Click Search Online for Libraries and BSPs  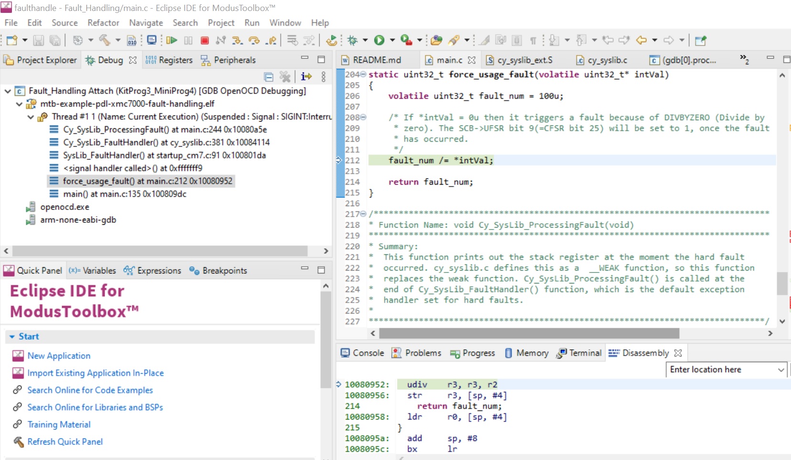click(95, 408)
